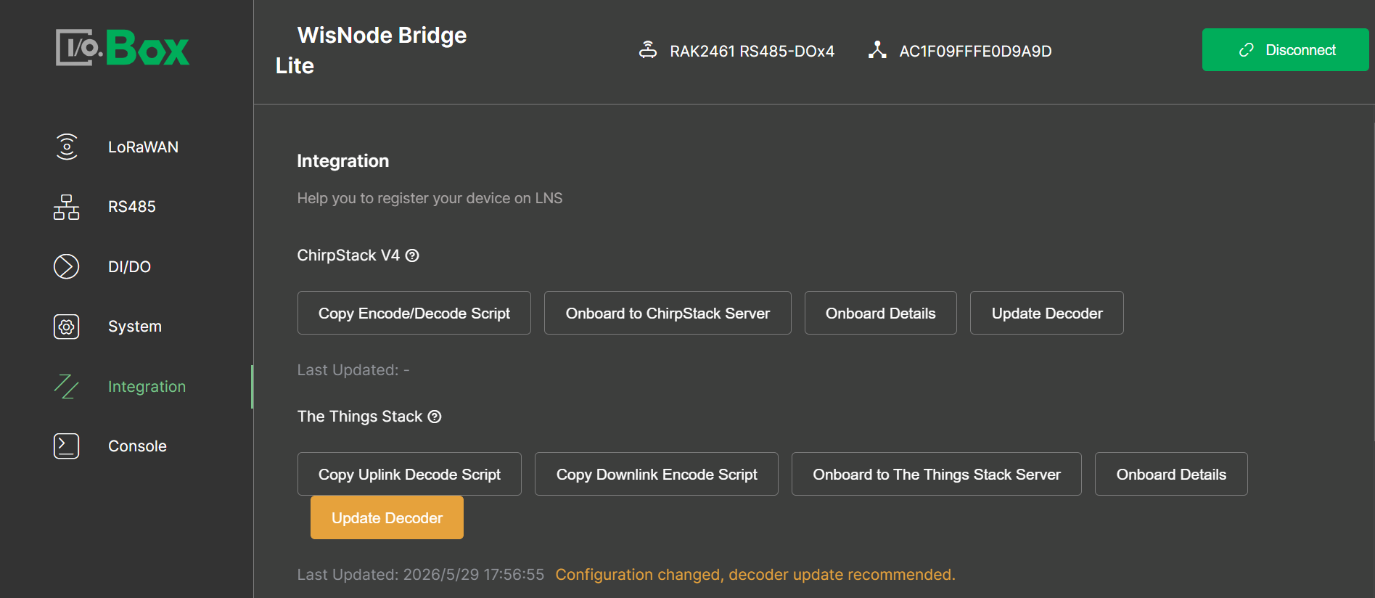This screenshot has height=598, width=1375.
Task: Click the 'Last Updated: 2026/5/29 17:56:55' timestamp
Action: [x=421, y=575]
